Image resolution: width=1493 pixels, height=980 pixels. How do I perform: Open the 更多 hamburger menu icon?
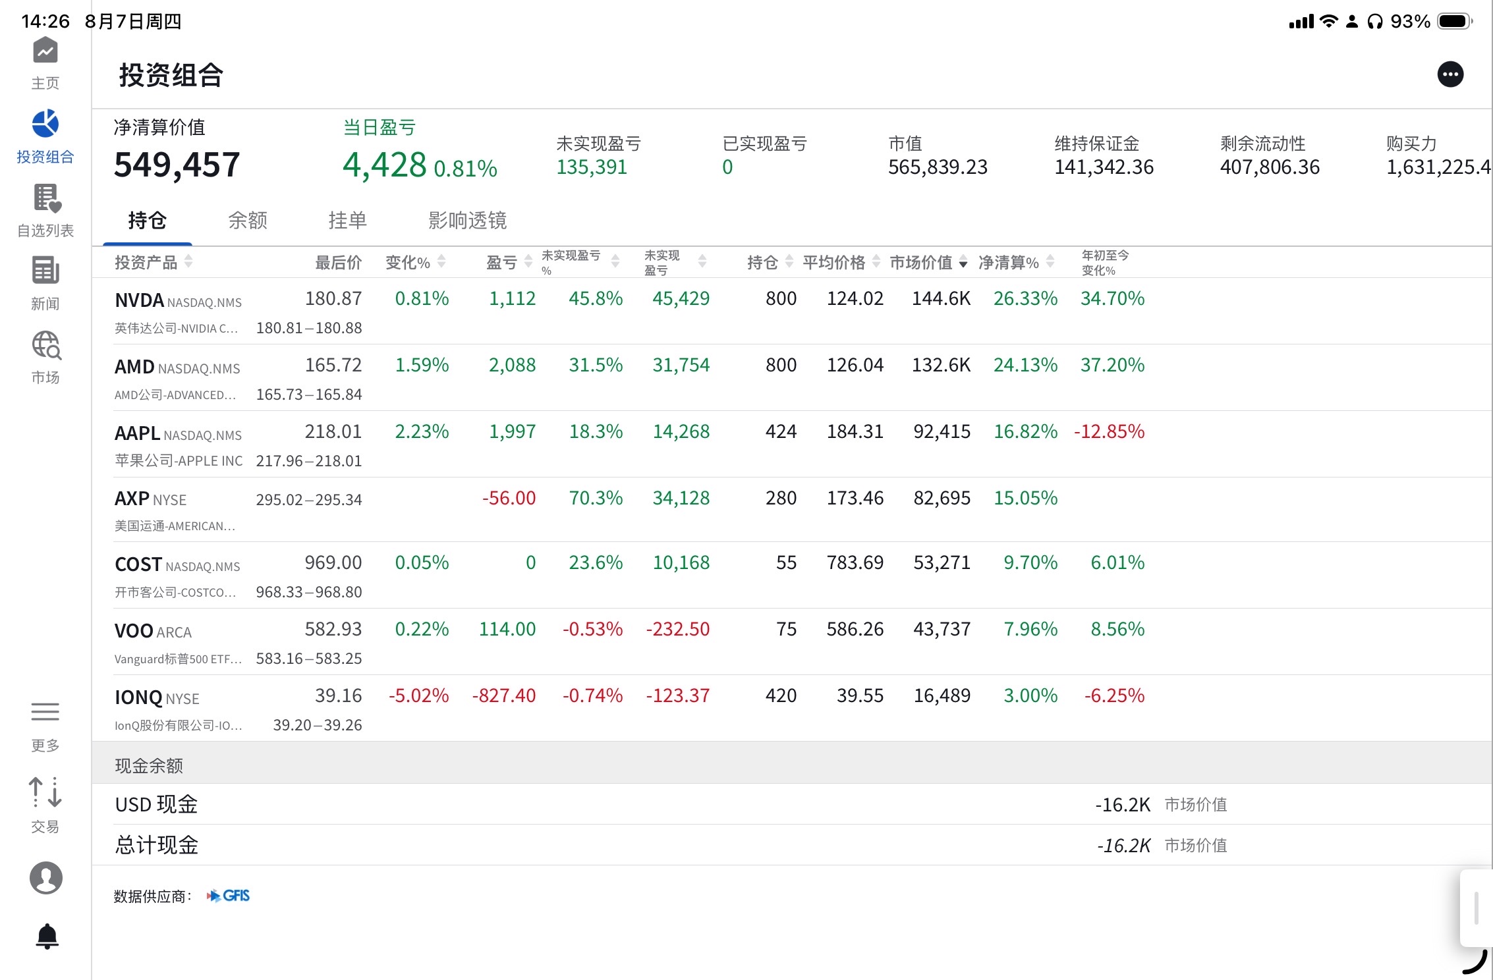45,712
